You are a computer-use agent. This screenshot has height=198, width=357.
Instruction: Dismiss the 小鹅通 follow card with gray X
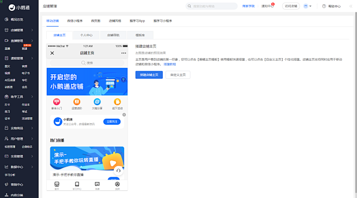coord(124,114)
